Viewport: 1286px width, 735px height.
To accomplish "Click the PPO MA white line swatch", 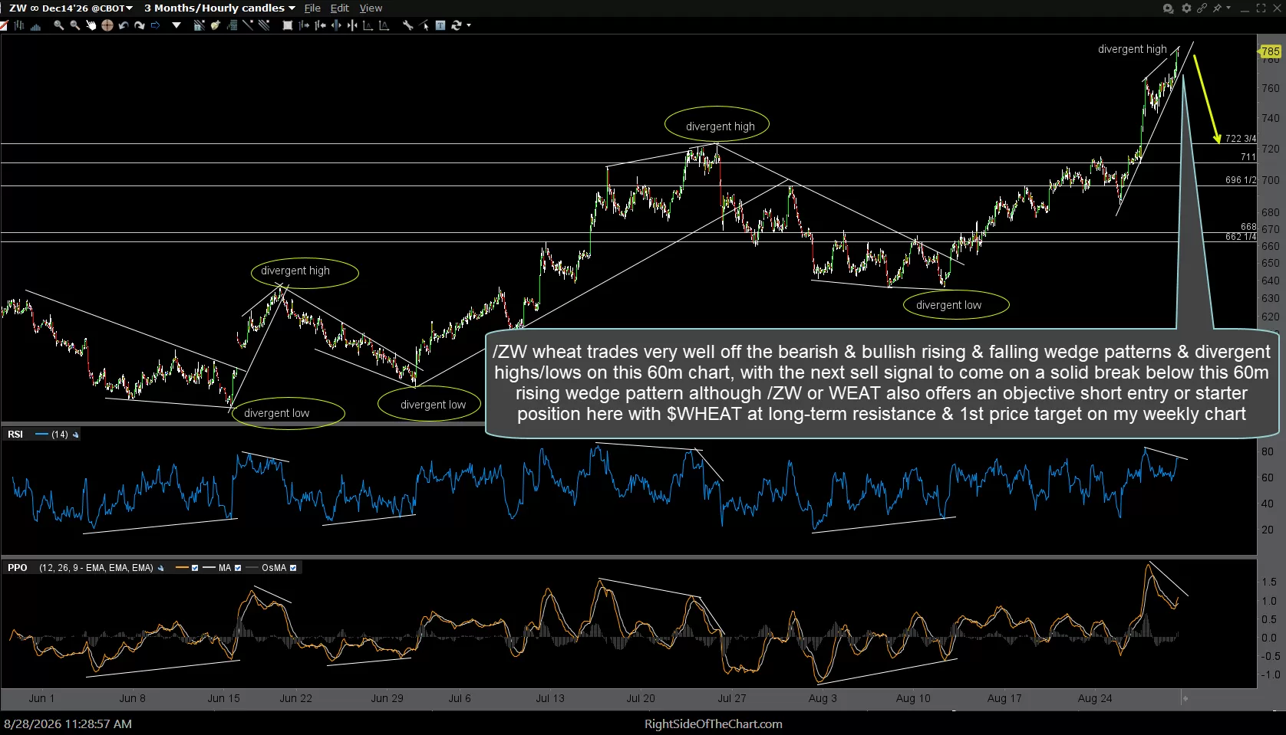I will click(209, 568).
